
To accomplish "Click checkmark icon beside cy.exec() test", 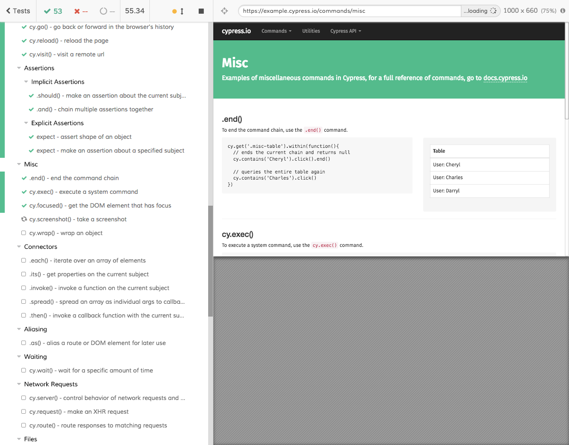I will (24, 192).
